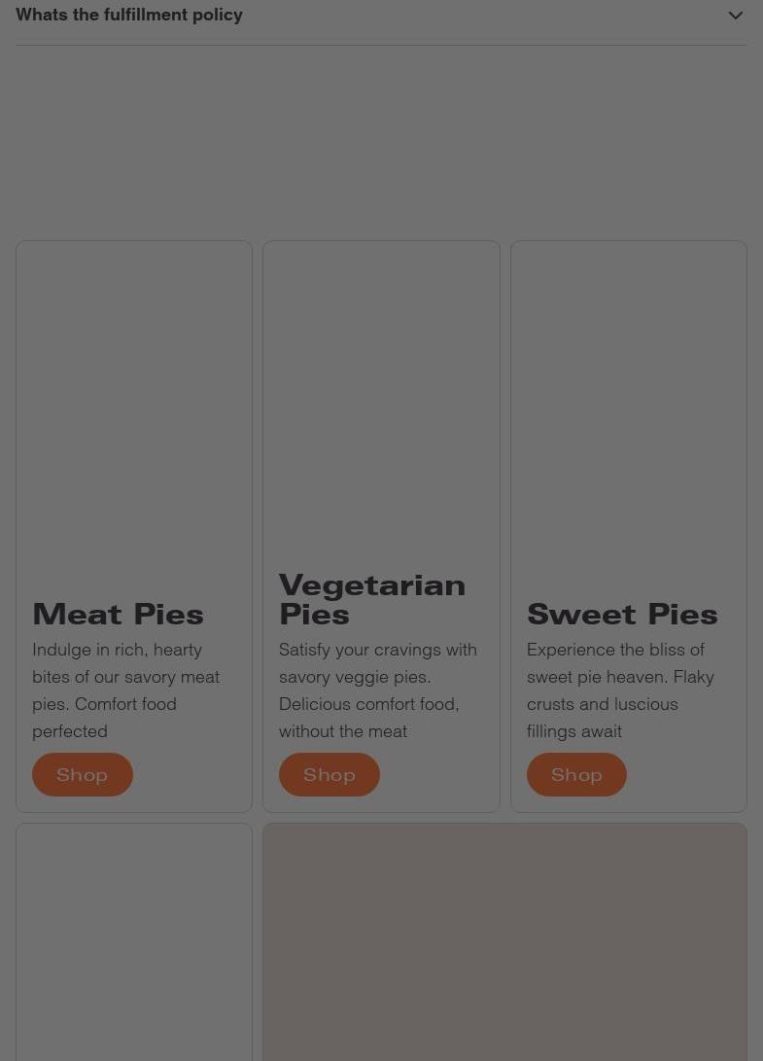The height and width of the screenshot is (1061, 763).
Task: Expand the fulfillment policy chevron arrow
Action: [x=735, y=16]
